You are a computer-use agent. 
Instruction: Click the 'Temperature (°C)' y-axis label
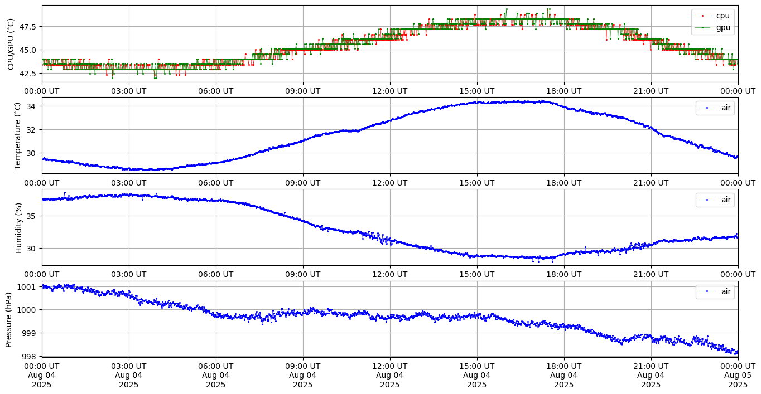pos(17,135)
